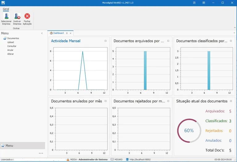The height and width of the screenshot is (162, 237).
Task: Select the Documentos tree node
Action: pyautogui.click(x=13, y=38)
